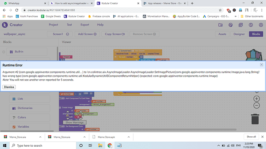
Task: Zoom out the blocks workspace
Action: pyautogui.click(x=256, y=105)
